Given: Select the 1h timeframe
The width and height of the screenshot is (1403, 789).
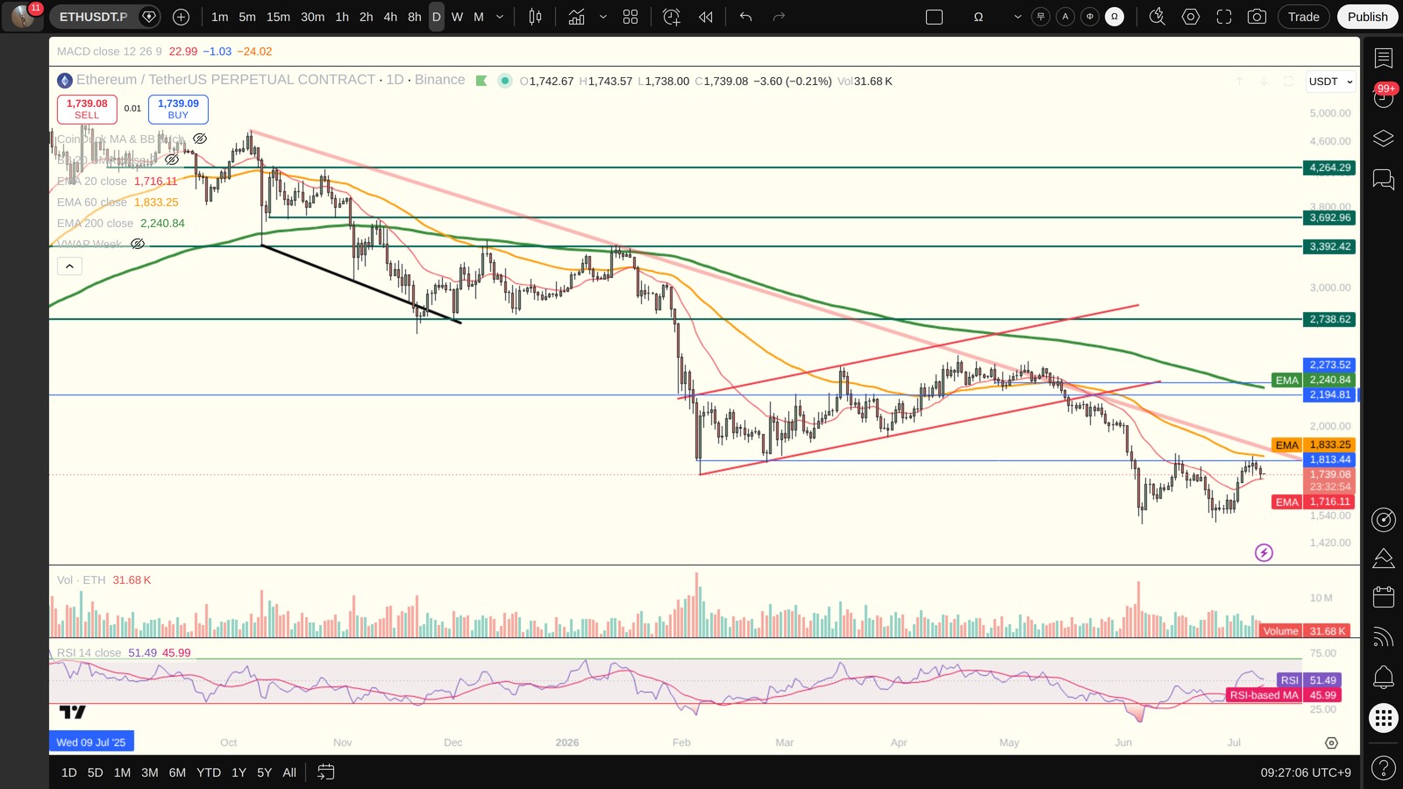Looking at the screenshot, I should pyautogui.click(x=342, y=17).
